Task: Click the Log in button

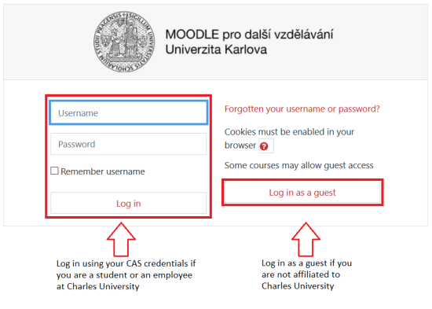Action: point(128,204)
